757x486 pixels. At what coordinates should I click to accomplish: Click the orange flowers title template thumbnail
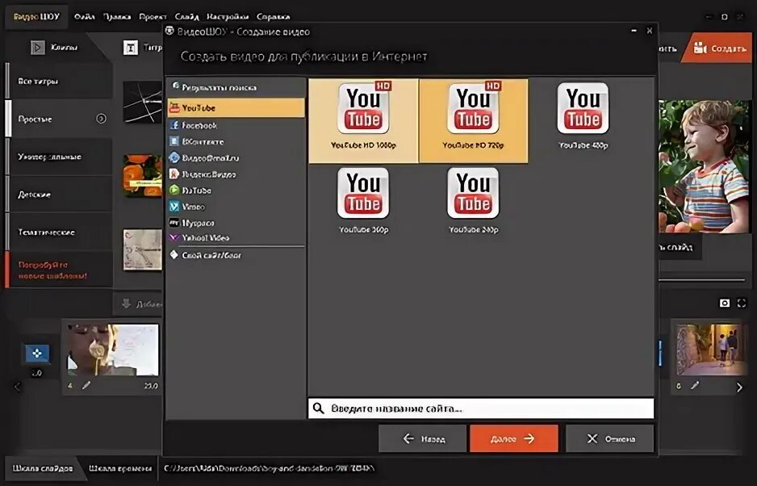[143, 175]
